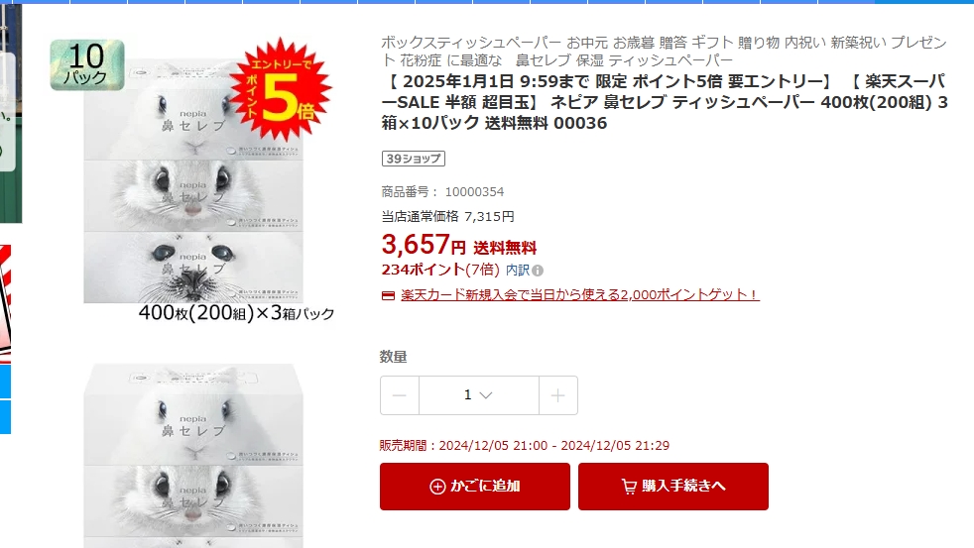Click the 10パック badge on product image
Image resolution: width=974 pixels, height=548 pixels.
pos(87,65)
